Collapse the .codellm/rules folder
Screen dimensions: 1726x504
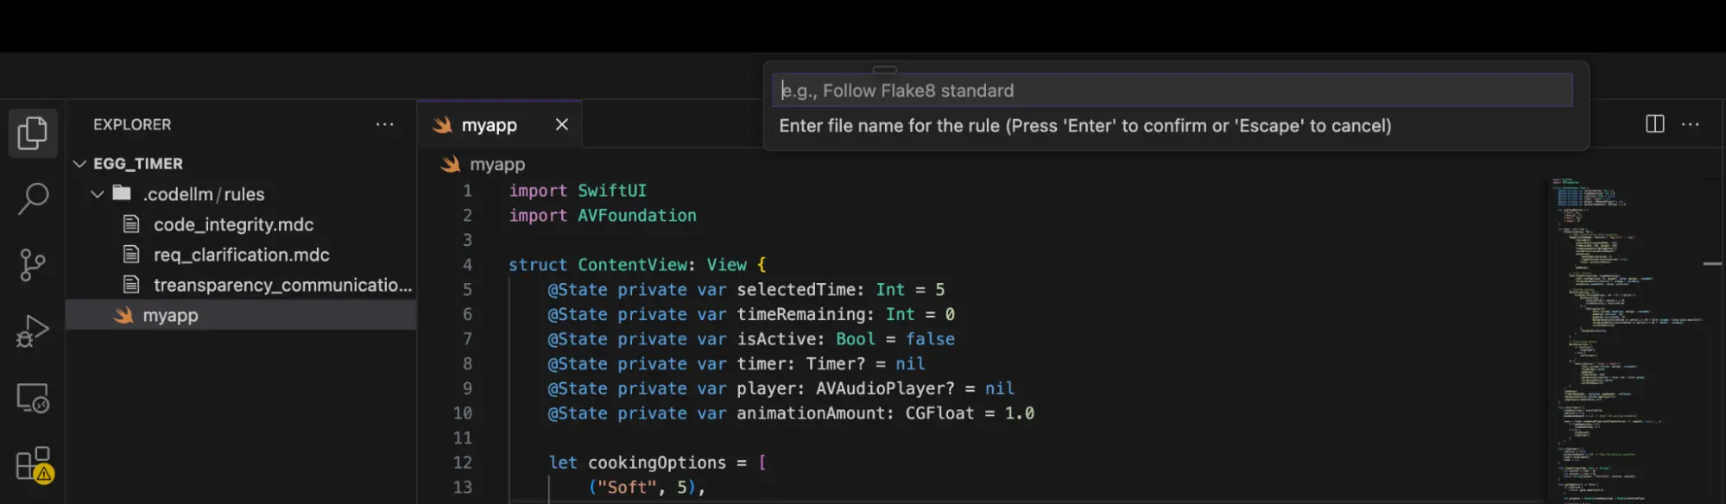[x=98, y=194]
